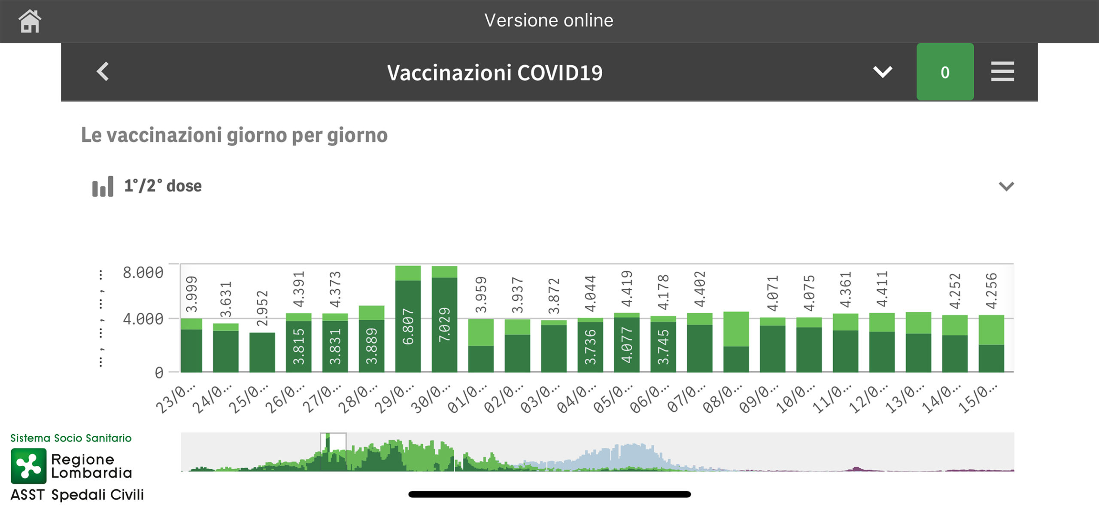The height and width of the screenshot is (508, 1099).
Task: Open the hamburger menu
Action: click(x=1002, y=71)
